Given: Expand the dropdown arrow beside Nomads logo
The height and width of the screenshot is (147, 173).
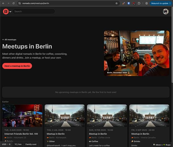Looking at the screenshot, I should 10,12.
